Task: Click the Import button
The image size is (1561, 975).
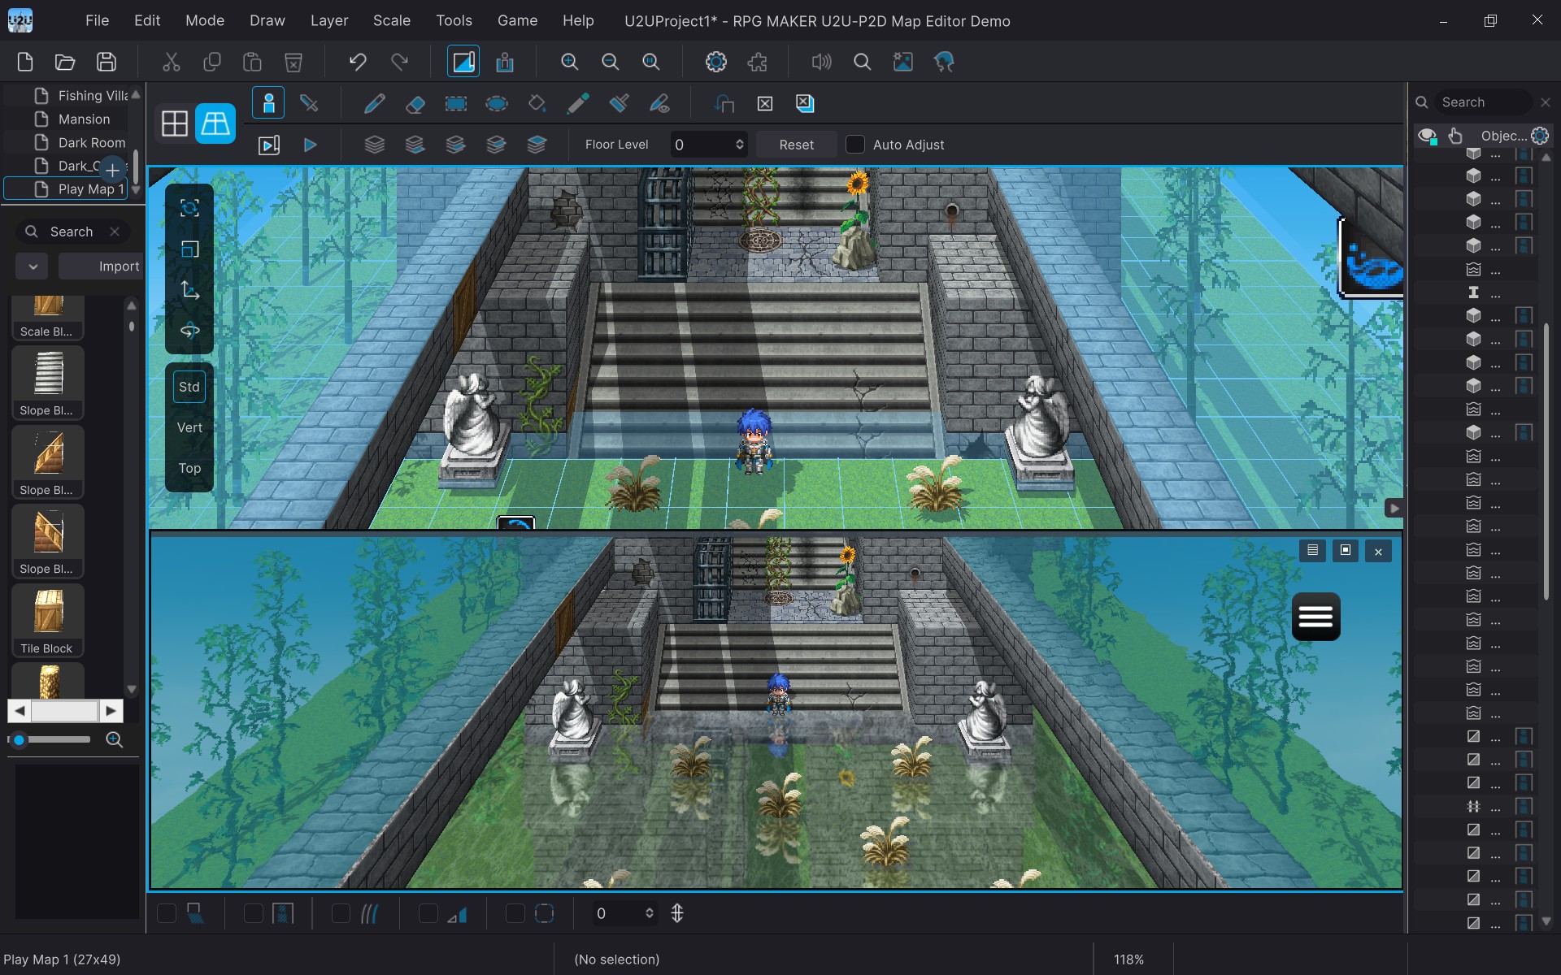Action: click(101, 266)
